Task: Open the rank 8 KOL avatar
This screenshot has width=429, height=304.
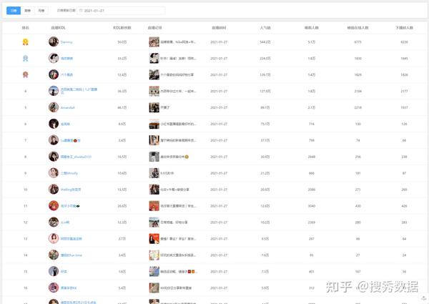Action: tap(54, 157)
